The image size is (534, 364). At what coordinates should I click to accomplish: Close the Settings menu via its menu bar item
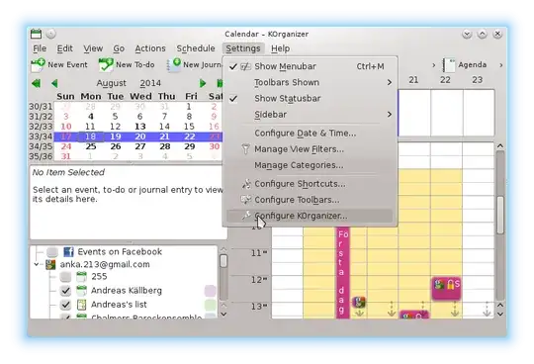243,48
